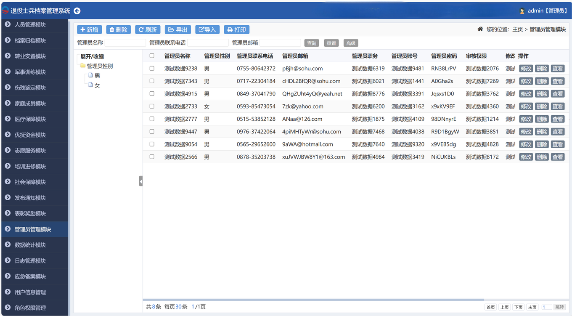Open the 日志管理模块 sidebar menu
This screenshot has height=316, width=572.
(30, 261)
